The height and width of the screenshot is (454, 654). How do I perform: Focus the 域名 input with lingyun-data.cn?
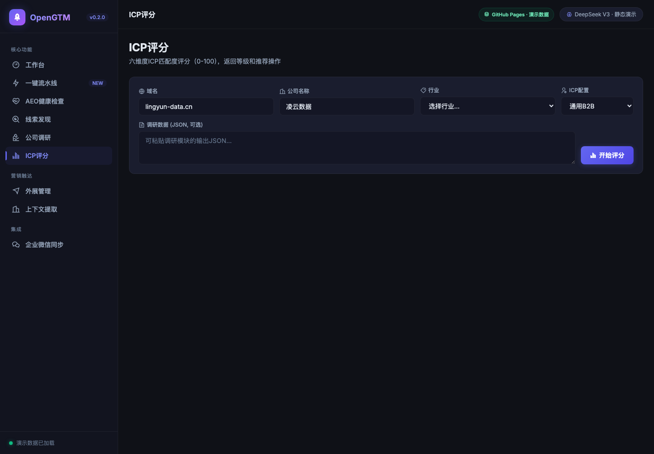click(206, 107)
